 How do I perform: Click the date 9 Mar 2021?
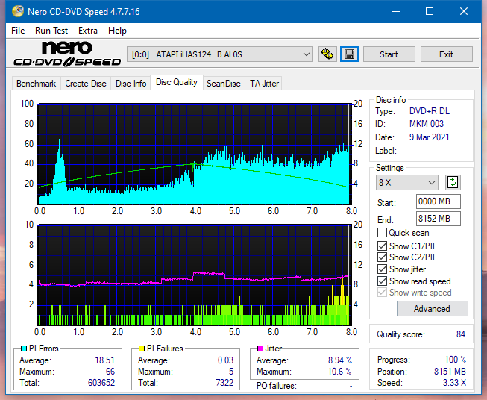pos(430,137)
